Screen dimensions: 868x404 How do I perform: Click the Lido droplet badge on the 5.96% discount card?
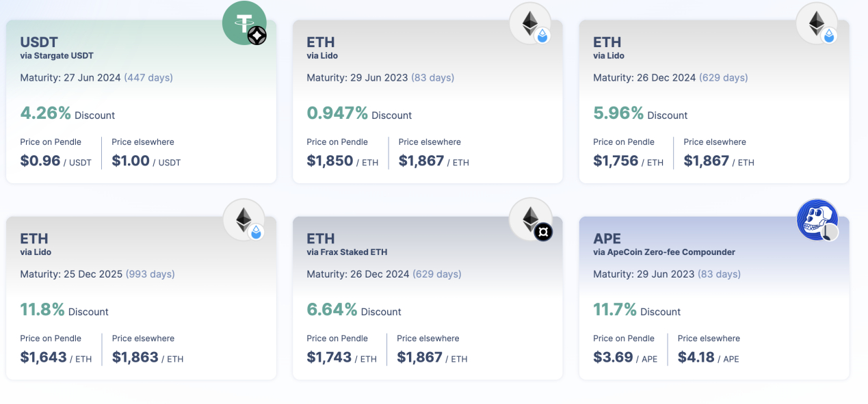tap(829, 36)
